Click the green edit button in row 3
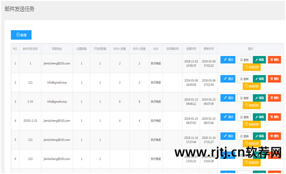Viewport: 286px width, 174px height. (x=259, y=98)
